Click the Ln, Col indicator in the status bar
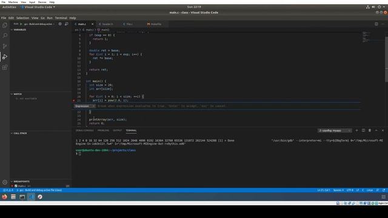 tap(324, 190)
